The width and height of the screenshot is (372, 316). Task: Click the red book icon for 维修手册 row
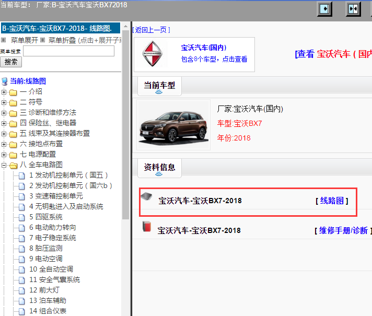point(147,226)
